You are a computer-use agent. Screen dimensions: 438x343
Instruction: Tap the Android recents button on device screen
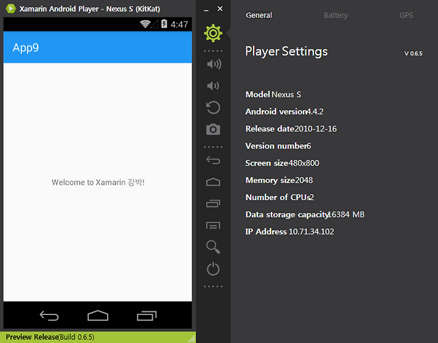147,316
